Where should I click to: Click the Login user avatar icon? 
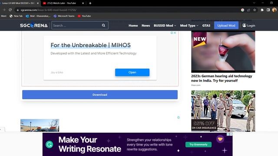coord(244,25)
